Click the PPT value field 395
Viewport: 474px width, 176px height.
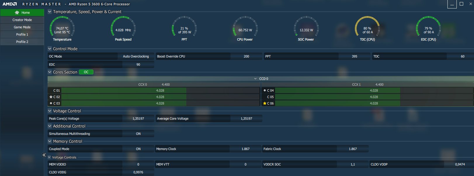(x=354, y=56)
